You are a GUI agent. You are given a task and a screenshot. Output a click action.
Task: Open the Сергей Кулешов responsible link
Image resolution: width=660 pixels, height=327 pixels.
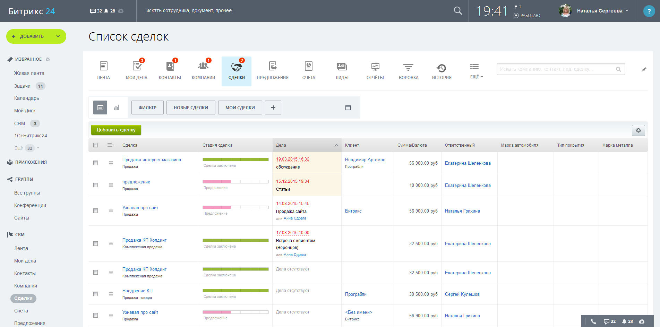tap(462, 294)
